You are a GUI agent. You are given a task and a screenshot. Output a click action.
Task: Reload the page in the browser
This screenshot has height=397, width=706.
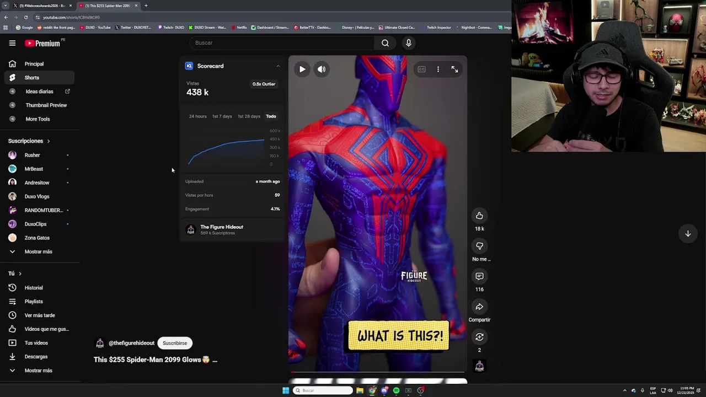[x=25, y=17]
